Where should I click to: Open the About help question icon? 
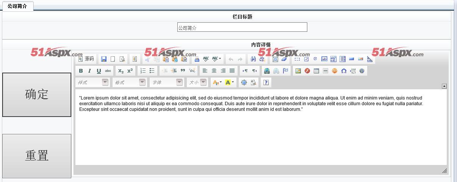tap(266, 82)
